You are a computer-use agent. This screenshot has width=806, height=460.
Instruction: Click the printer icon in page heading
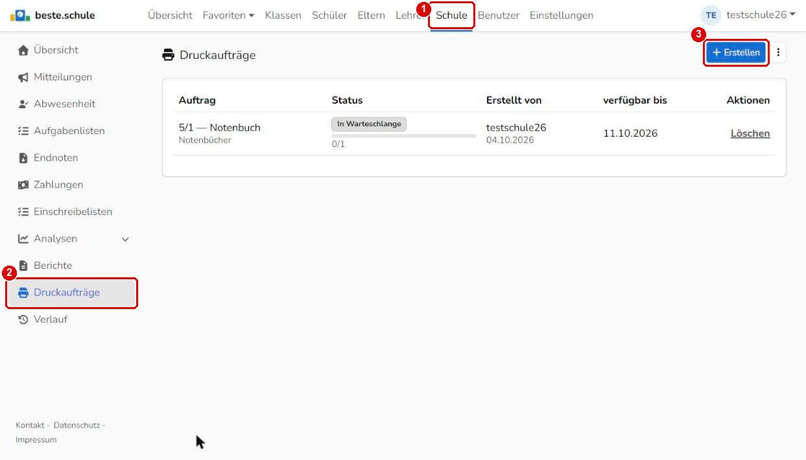[x=169, y=55]
